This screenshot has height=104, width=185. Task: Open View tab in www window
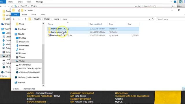coord(43,14)
